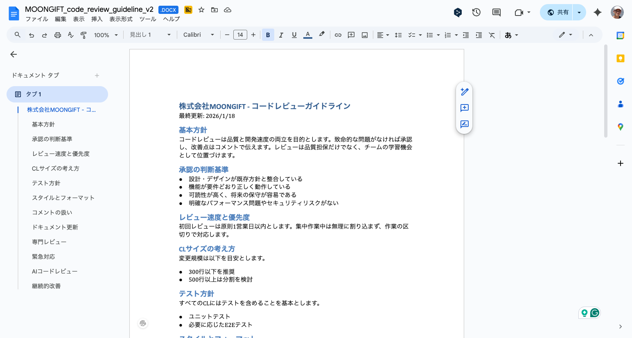Open the text alignment dropdown

pyautogui.click(x=383, y=35)
